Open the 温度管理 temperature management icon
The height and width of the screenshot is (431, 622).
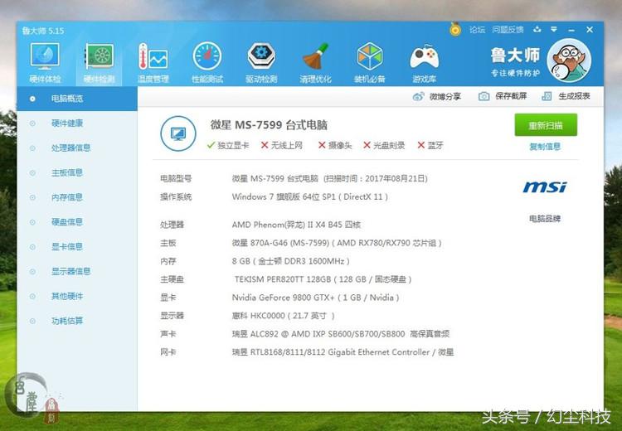click(x=153, y=63)
